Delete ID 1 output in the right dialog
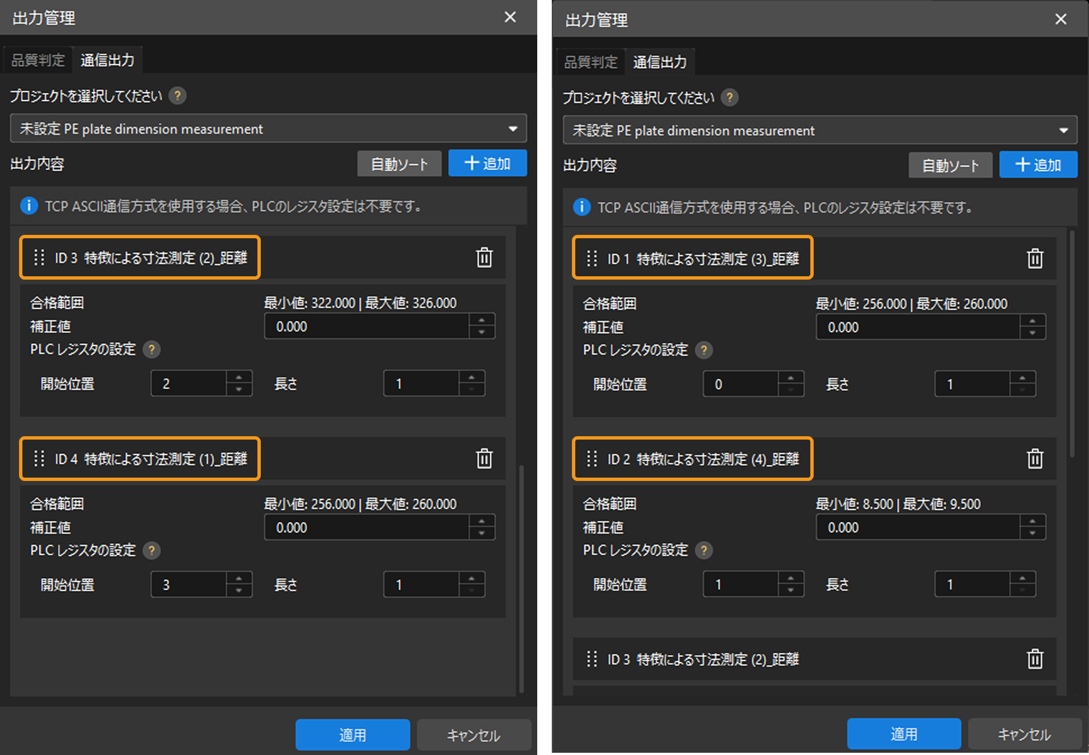 pyautogui.click(x=1035, y=258)
